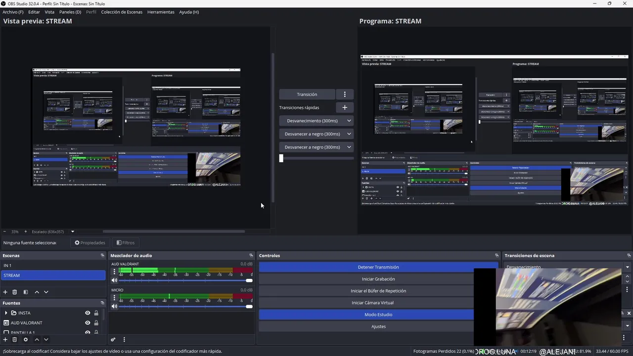This screenshot has height=356, width=633.
Task: Expand the INSTA group in Fuentes
Action: (6, 313)
